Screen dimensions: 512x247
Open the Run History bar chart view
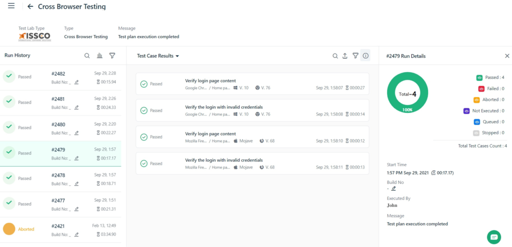(99, 55)
